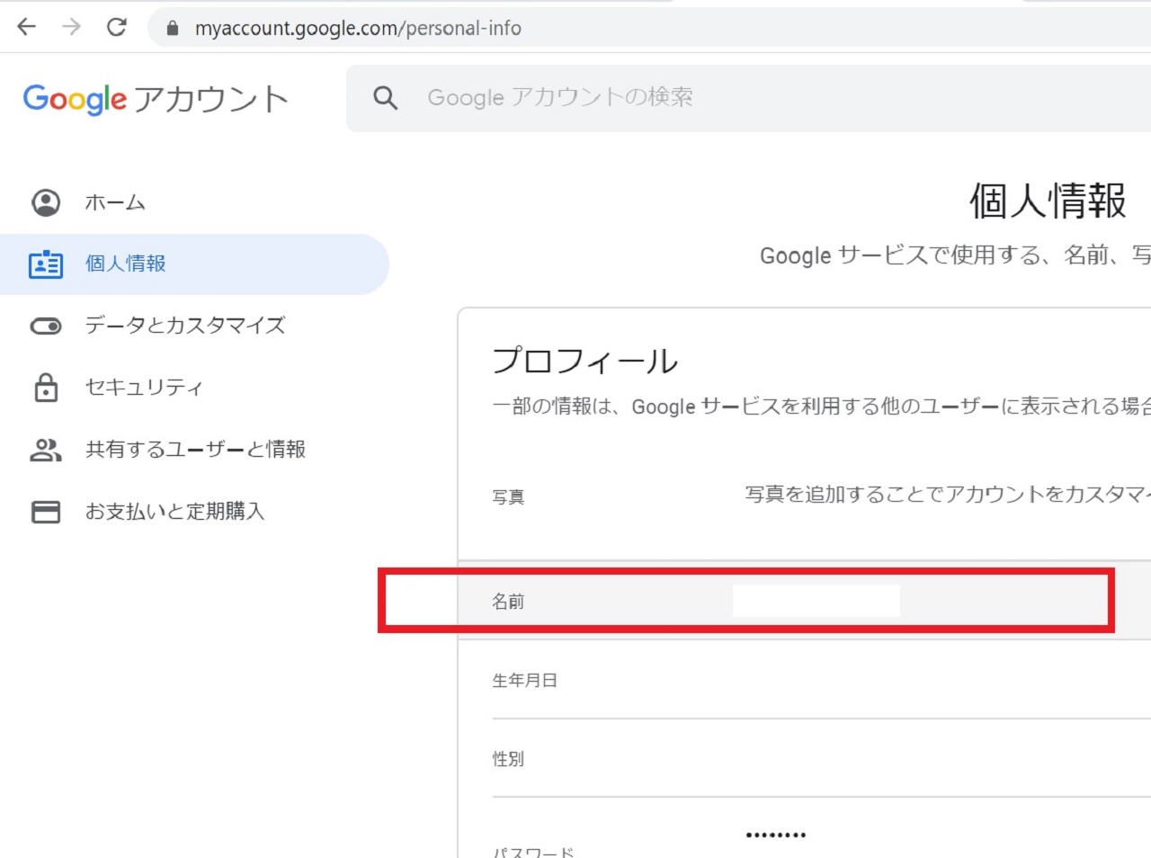Click the 共有するユーザーと情報 people icon

(46, 450)
